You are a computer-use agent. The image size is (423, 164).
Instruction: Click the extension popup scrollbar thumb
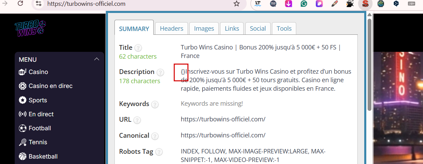369,65
